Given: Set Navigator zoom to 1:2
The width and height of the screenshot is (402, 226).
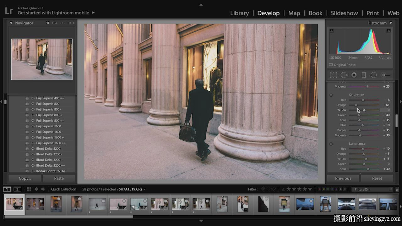Looking at the screenshot, I should (x=69, y=23).
